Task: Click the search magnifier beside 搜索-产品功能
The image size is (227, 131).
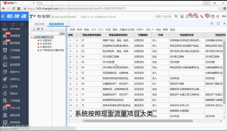Action: click(x=176, y=16)
